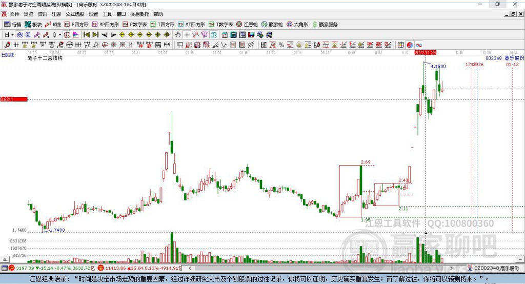Select the spiral drawing tool
525x284 pixels.
[x=52, y=45]
